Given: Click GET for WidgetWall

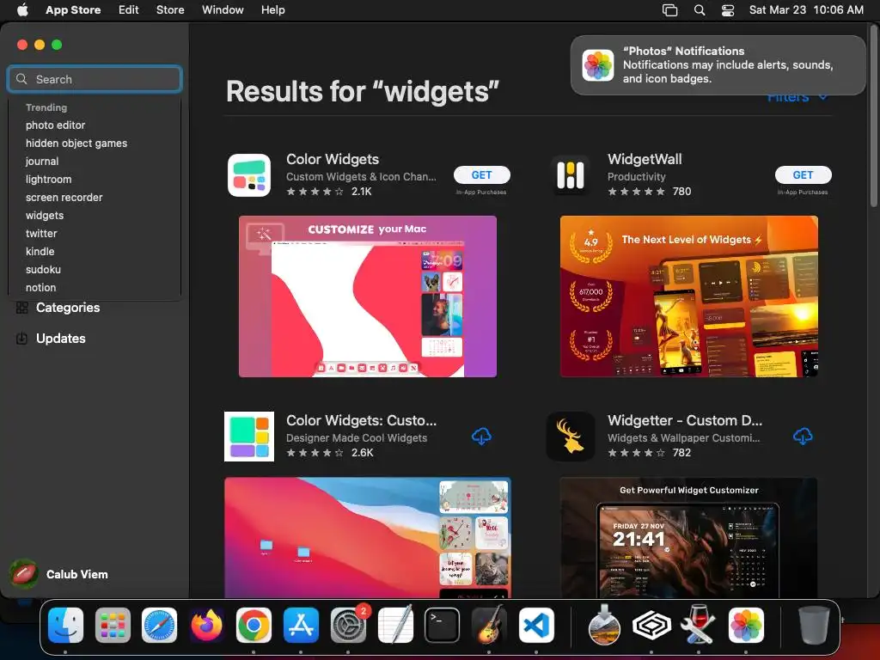Looking at the screenshot, I should click(x=804, y=175).
